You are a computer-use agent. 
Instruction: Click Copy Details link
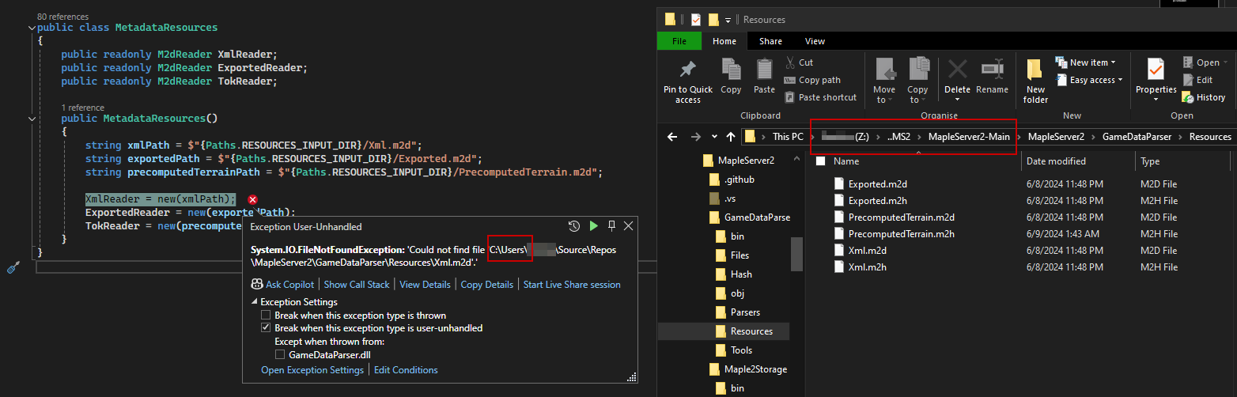tap(486, 284)
